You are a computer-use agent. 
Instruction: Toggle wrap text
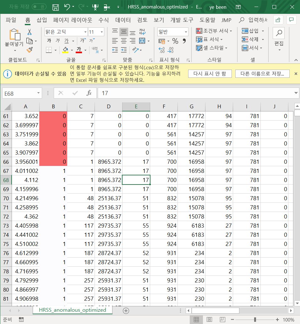(x=142, y=32)
